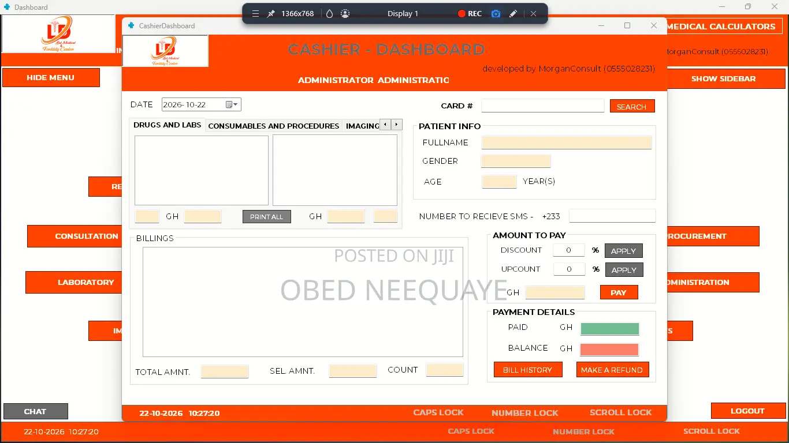Screen dimensions: 789x443
Task: Open BILL HISTORY
Action: 528,370
